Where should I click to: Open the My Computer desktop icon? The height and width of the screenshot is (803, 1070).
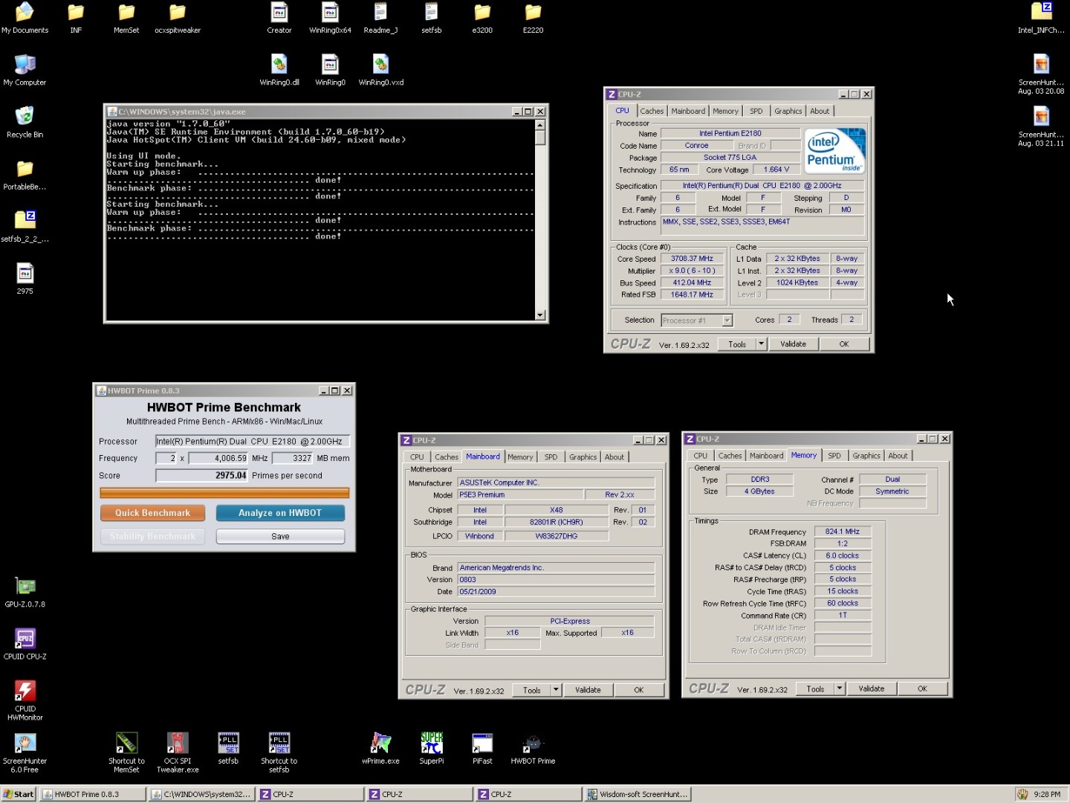click(25, 70)
